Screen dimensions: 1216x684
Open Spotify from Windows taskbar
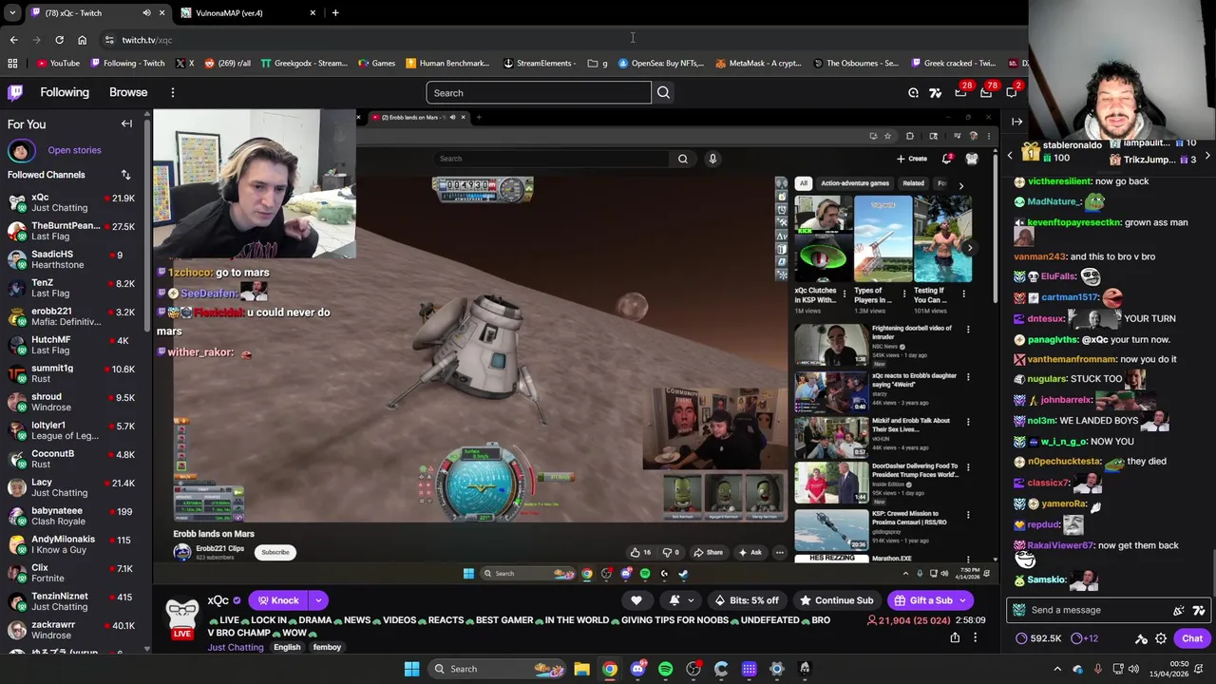point(665,669)
